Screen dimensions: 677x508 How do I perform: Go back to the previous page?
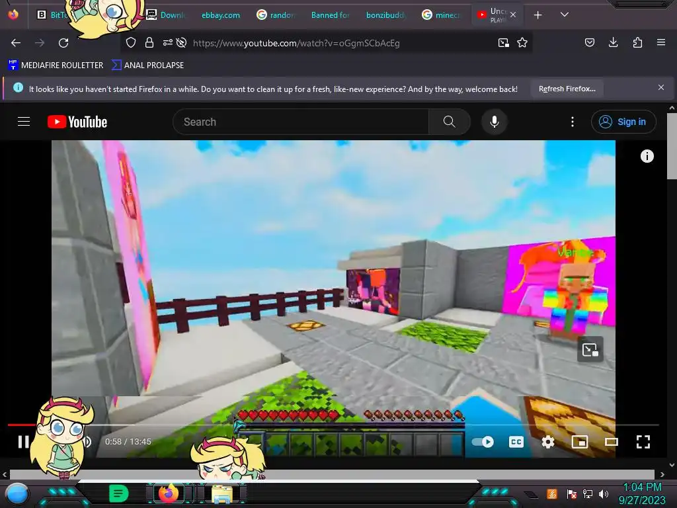[16, 43]
